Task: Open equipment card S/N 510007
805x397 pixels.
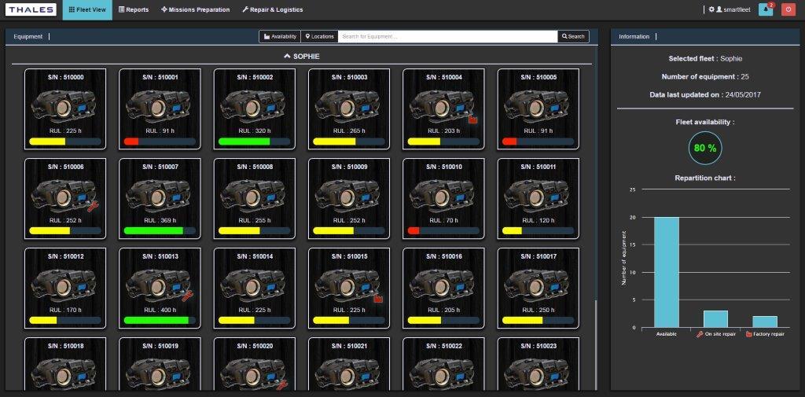Action: click(160, 198)
